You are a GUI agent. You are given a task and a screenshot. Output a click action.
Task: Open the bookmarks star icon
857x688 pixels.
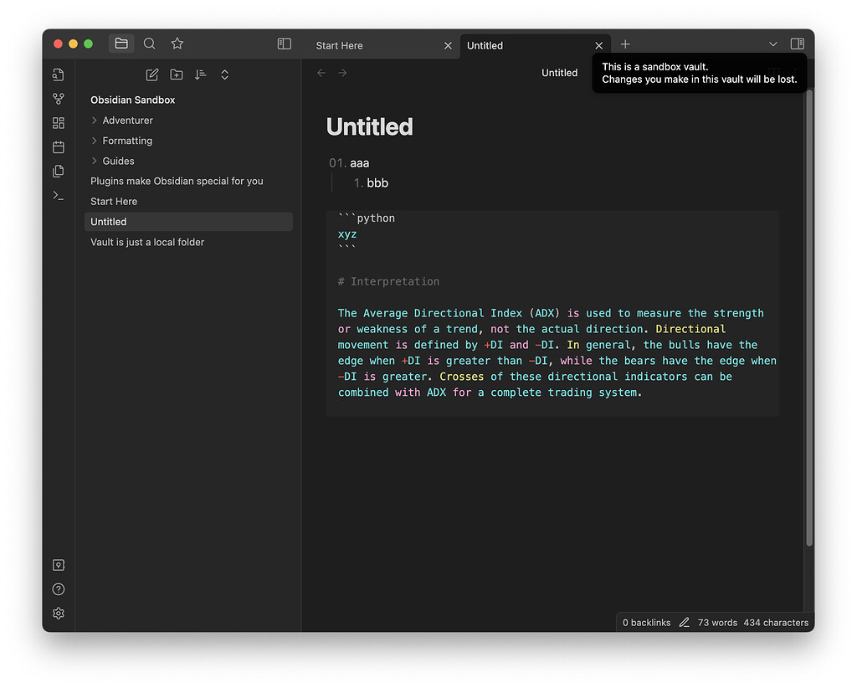tap(177, 44)
